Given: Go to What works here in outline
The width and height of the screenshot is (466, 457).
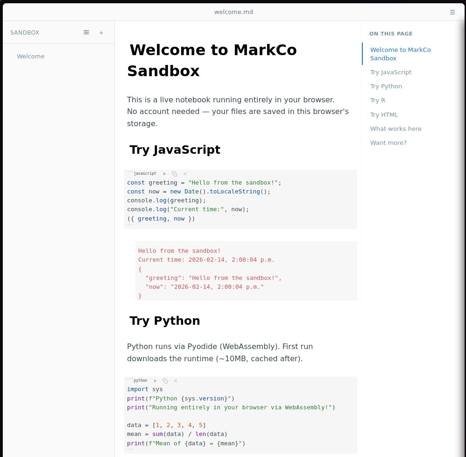Looking at the screenshot, I should pos(395,129).
